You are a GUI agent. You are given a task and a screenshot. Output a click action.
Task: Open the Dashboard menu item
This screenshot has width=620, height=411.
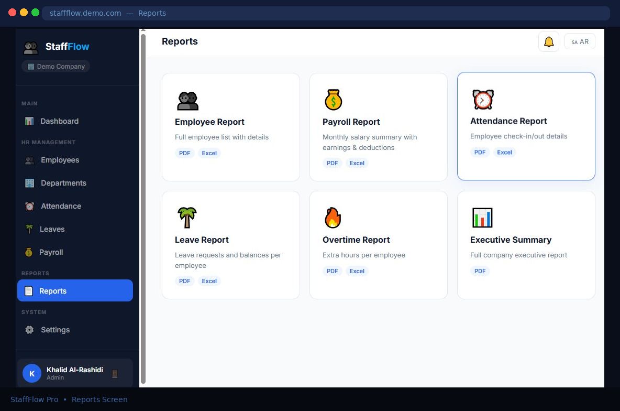pyautogui.click(x=75, y=121)
